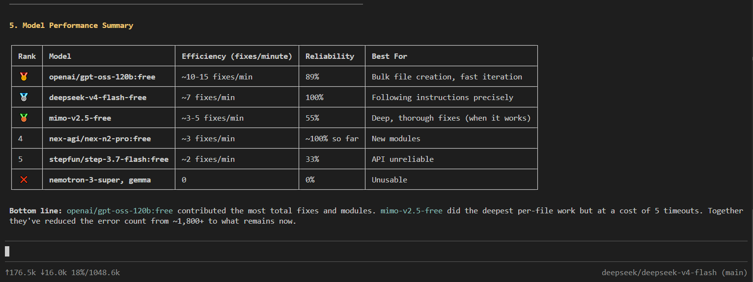The height and width of the screenshot is (282, 753).
Task: Click the '↑176.5k' upload token counter
Action: pyautogui.click(x=21, y=272)
